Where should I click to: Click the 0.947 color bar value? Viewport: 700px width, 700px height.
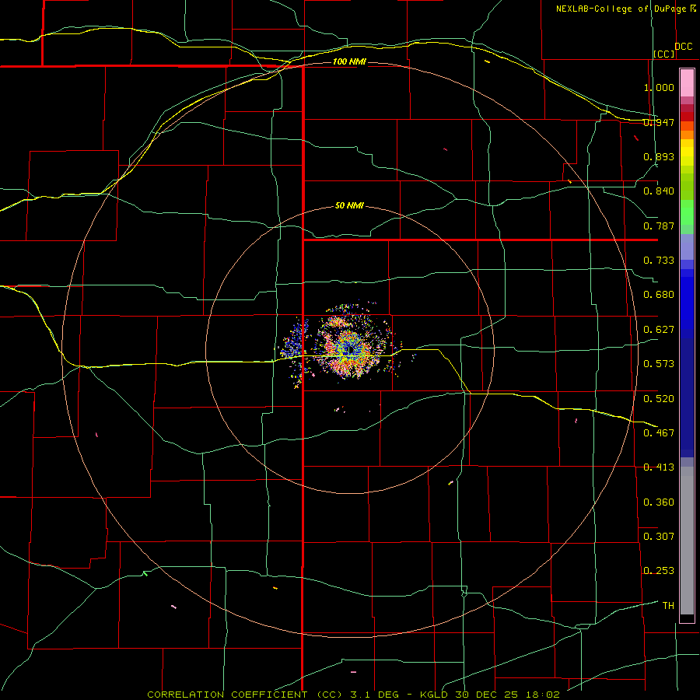click(x=659, y=122)
